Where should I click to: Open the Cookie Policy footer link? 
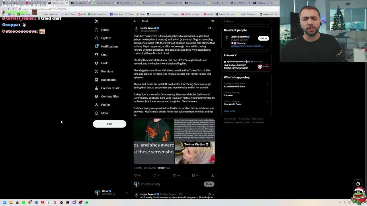[257, 119]
